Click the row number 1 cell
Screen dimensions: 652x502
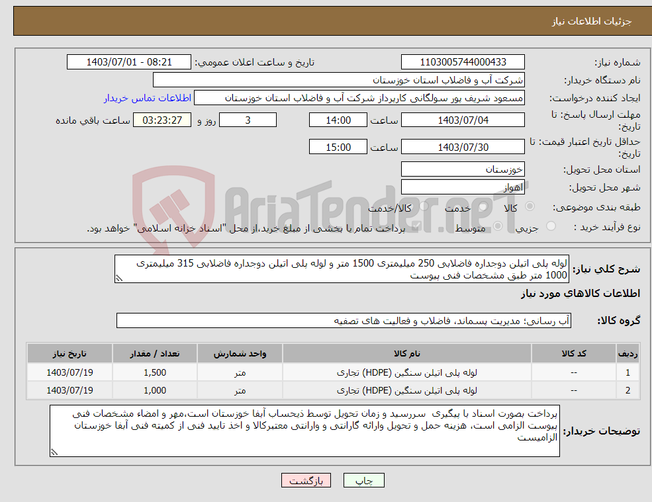pyautogui.click(x=628, y=372)
